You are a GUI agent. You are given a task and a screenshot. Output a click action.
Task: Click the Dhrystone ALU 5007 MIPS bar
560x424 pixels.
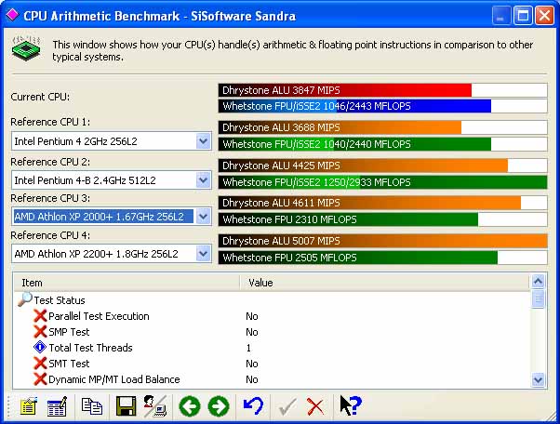pyautogui.click(x=383, y=241)
